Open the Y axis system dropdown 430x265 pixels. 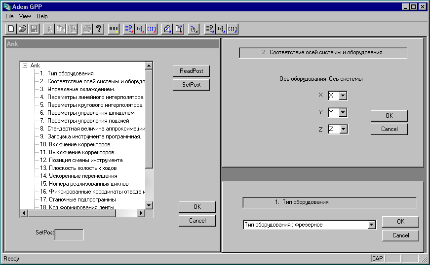(343, 112)
